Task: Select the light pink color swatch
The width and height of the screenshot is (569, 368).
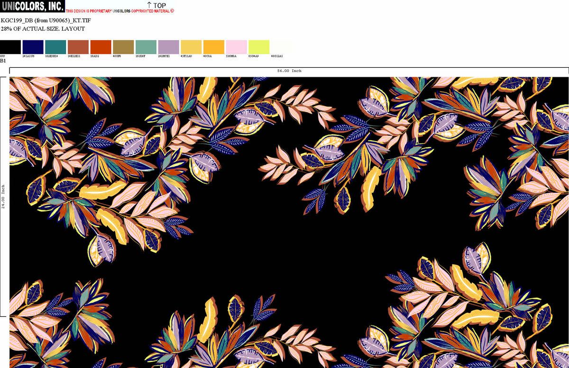Action: pos(236,47)
